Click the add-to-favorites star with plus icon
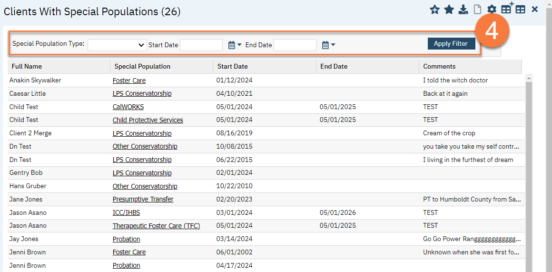Screen dimensions: 552x272 (434, 10)
